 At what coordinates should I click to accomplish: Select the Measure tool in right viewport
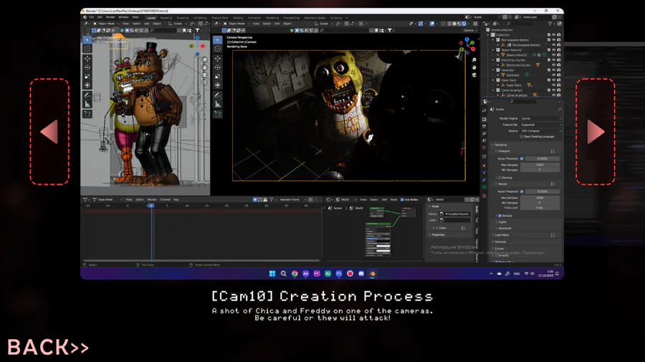(x=218, y=104)
